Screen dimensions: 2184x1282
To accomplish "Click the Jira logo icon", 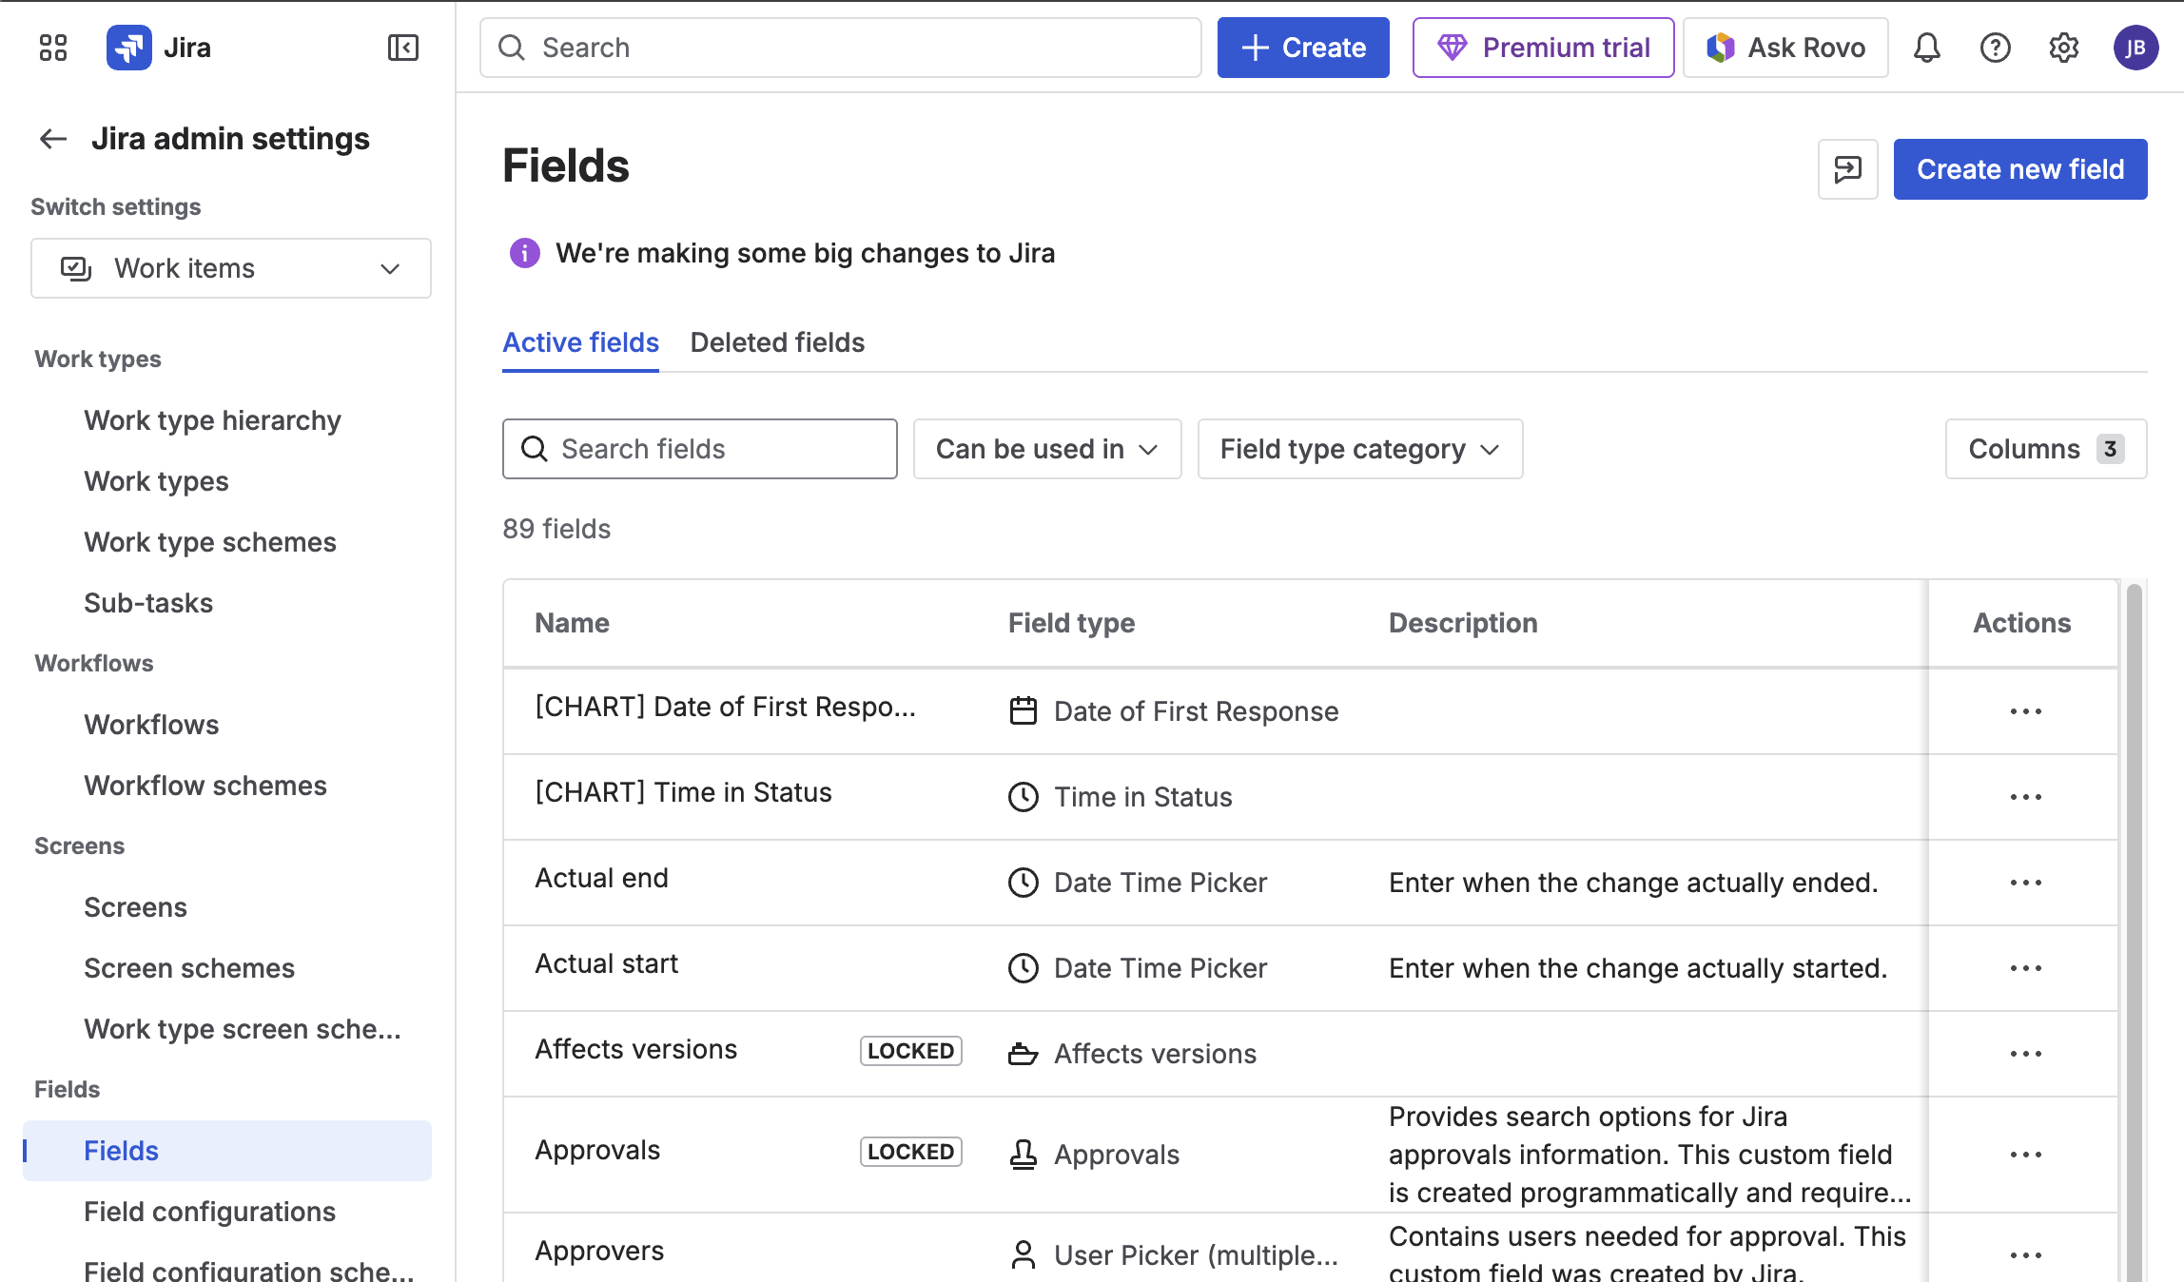I will (x=130, y=47).
